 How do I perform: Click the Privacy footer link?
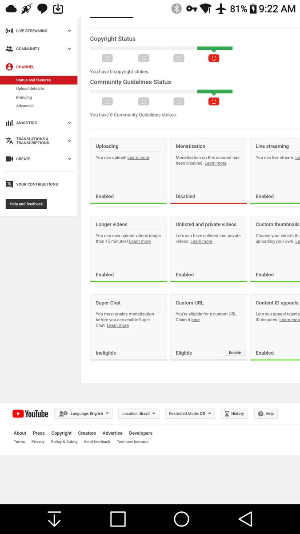(38, 442)
